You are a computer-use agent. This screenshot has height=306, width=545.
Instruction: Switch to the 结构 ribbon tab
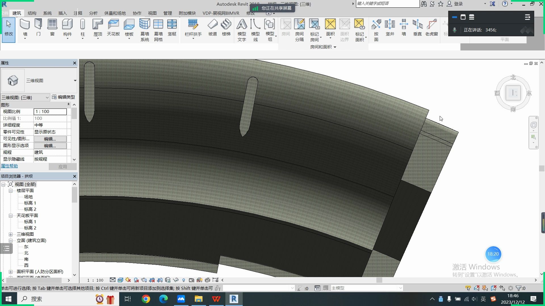click(32, 13)
